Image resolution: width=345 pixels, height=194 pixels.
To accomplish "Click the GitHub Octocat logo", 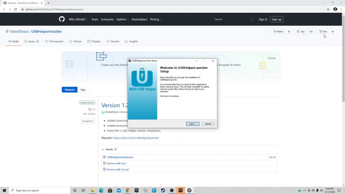I will point(62,19).
